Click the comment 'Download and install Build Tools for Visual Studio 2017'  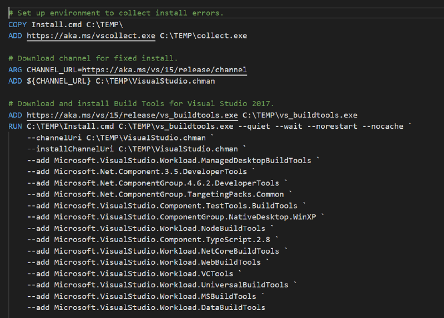(141, 104)
